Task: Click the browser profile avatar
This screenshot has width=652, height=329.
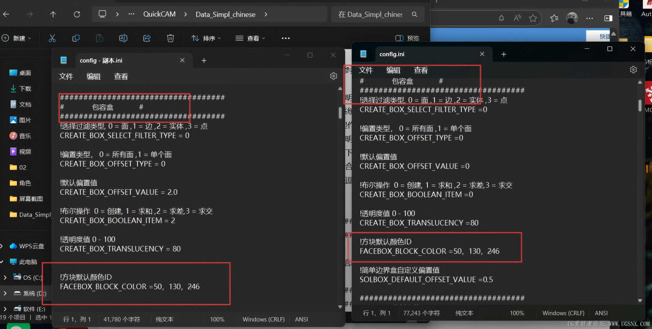Action: pos(572,18)
